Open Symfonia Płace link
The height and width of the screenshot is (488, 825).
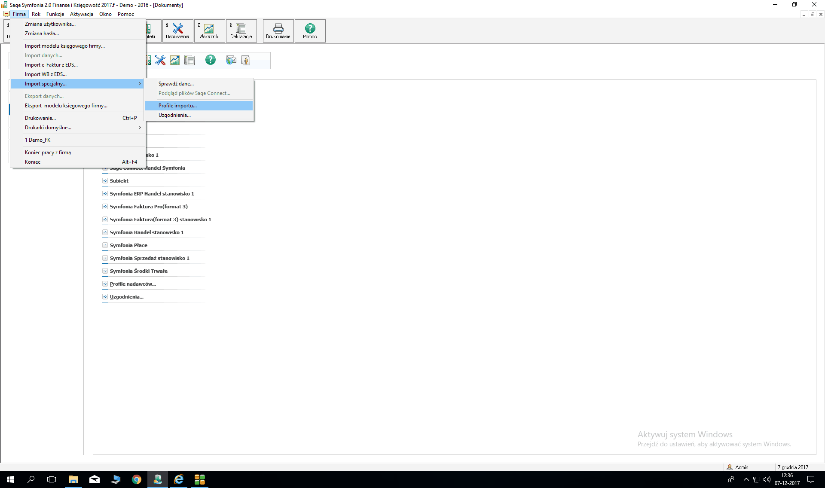click(128, 245)
